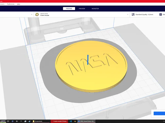Open the settings gear taskbar icon

click(x=17, y=121)
